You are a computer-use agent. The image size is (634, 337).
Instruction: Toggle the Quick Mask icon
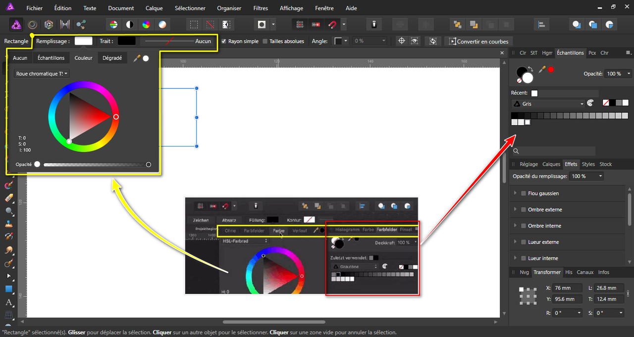point(262,24)
